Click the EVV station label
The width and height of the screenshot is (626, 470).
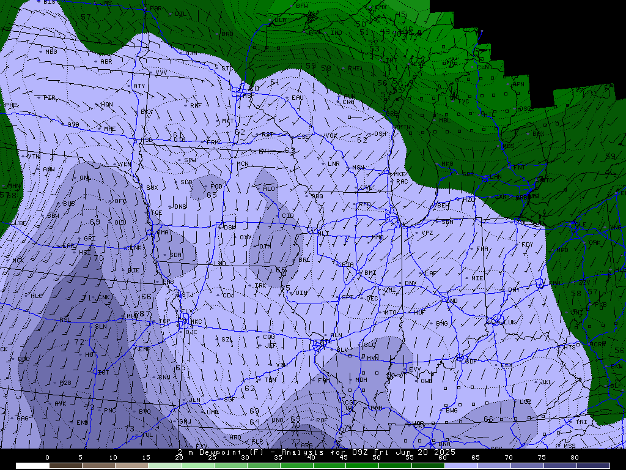(x=415, y=370)
